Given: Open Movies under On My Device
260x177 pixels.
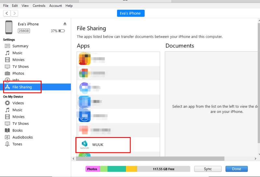Looking at the screenshot, I should (x=19, y=116).
